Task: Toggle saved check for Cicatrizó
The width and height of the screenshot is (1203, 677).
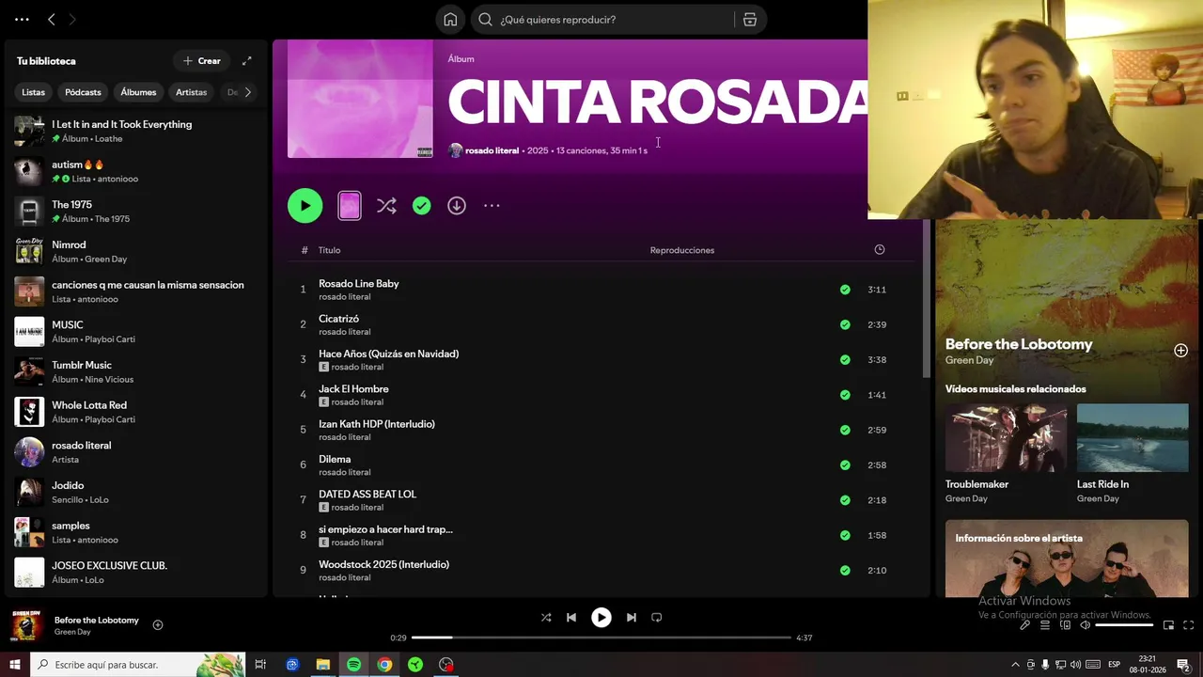Action: pos(845,324)
